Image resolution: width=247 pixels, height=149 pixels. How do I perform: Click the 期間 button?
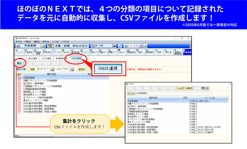click(32, 70)
